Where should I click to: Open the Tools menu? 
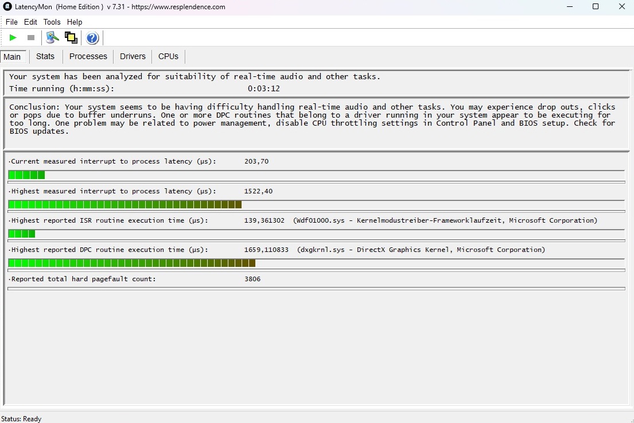tap(52, 22)
